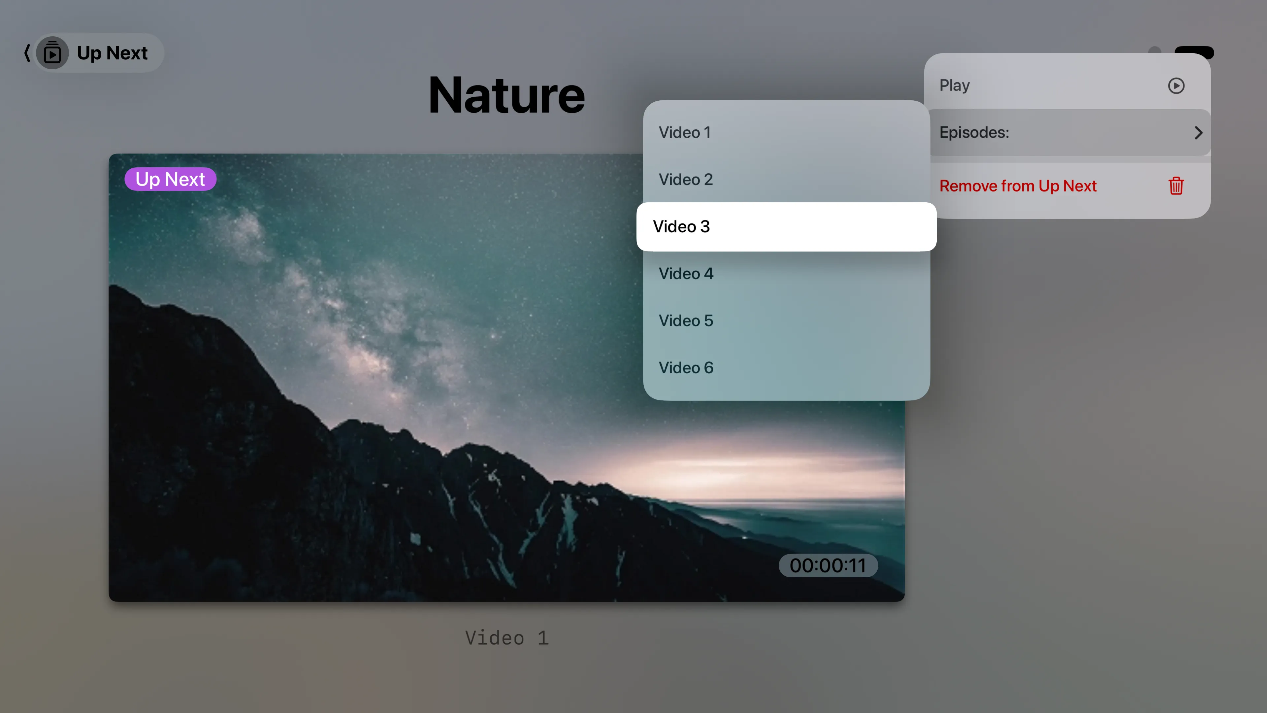The image size is (1267, 713).
Task: Pick Video 4 from the episode list
Action: [686, 274]
